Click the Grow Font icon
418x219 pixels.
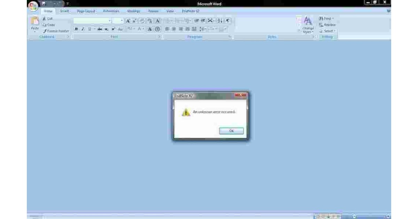point(128,21)
